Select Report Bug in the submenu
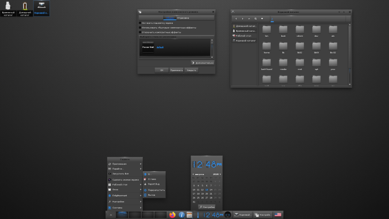The height and width of the screenshot is (219, 389). pos(154,184)
